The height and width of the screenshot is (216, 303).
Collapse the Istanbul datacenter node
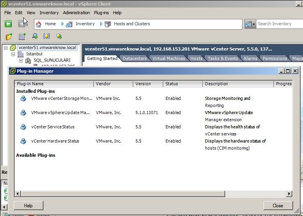13,54
